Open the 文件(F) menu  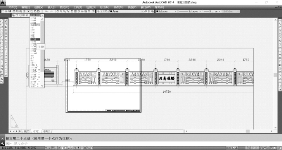tap(13, 7)
